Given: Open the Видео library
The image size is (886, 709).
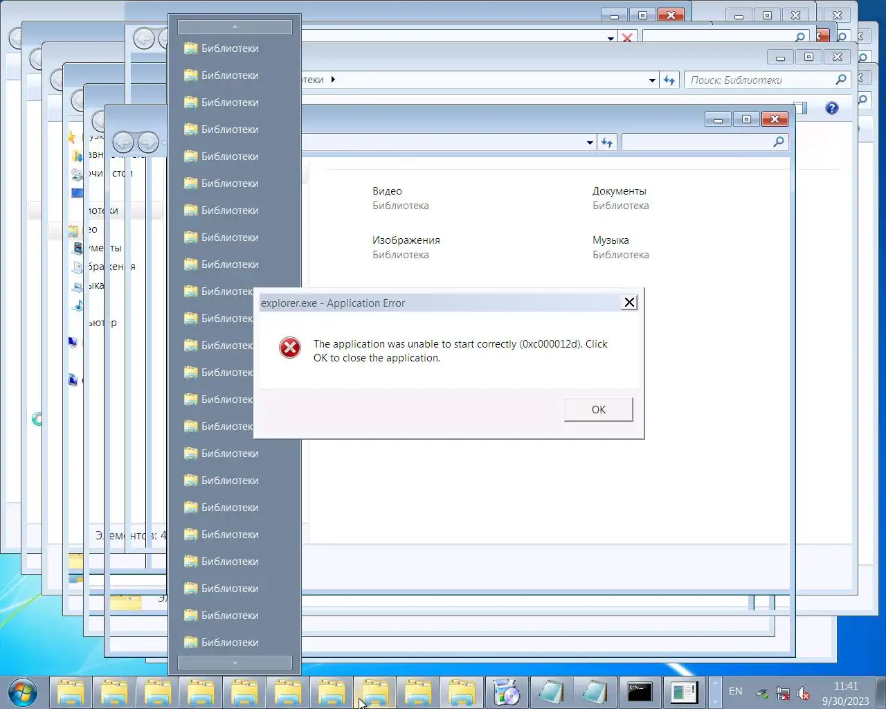Looking at the screenshot, I should (400, 198).
